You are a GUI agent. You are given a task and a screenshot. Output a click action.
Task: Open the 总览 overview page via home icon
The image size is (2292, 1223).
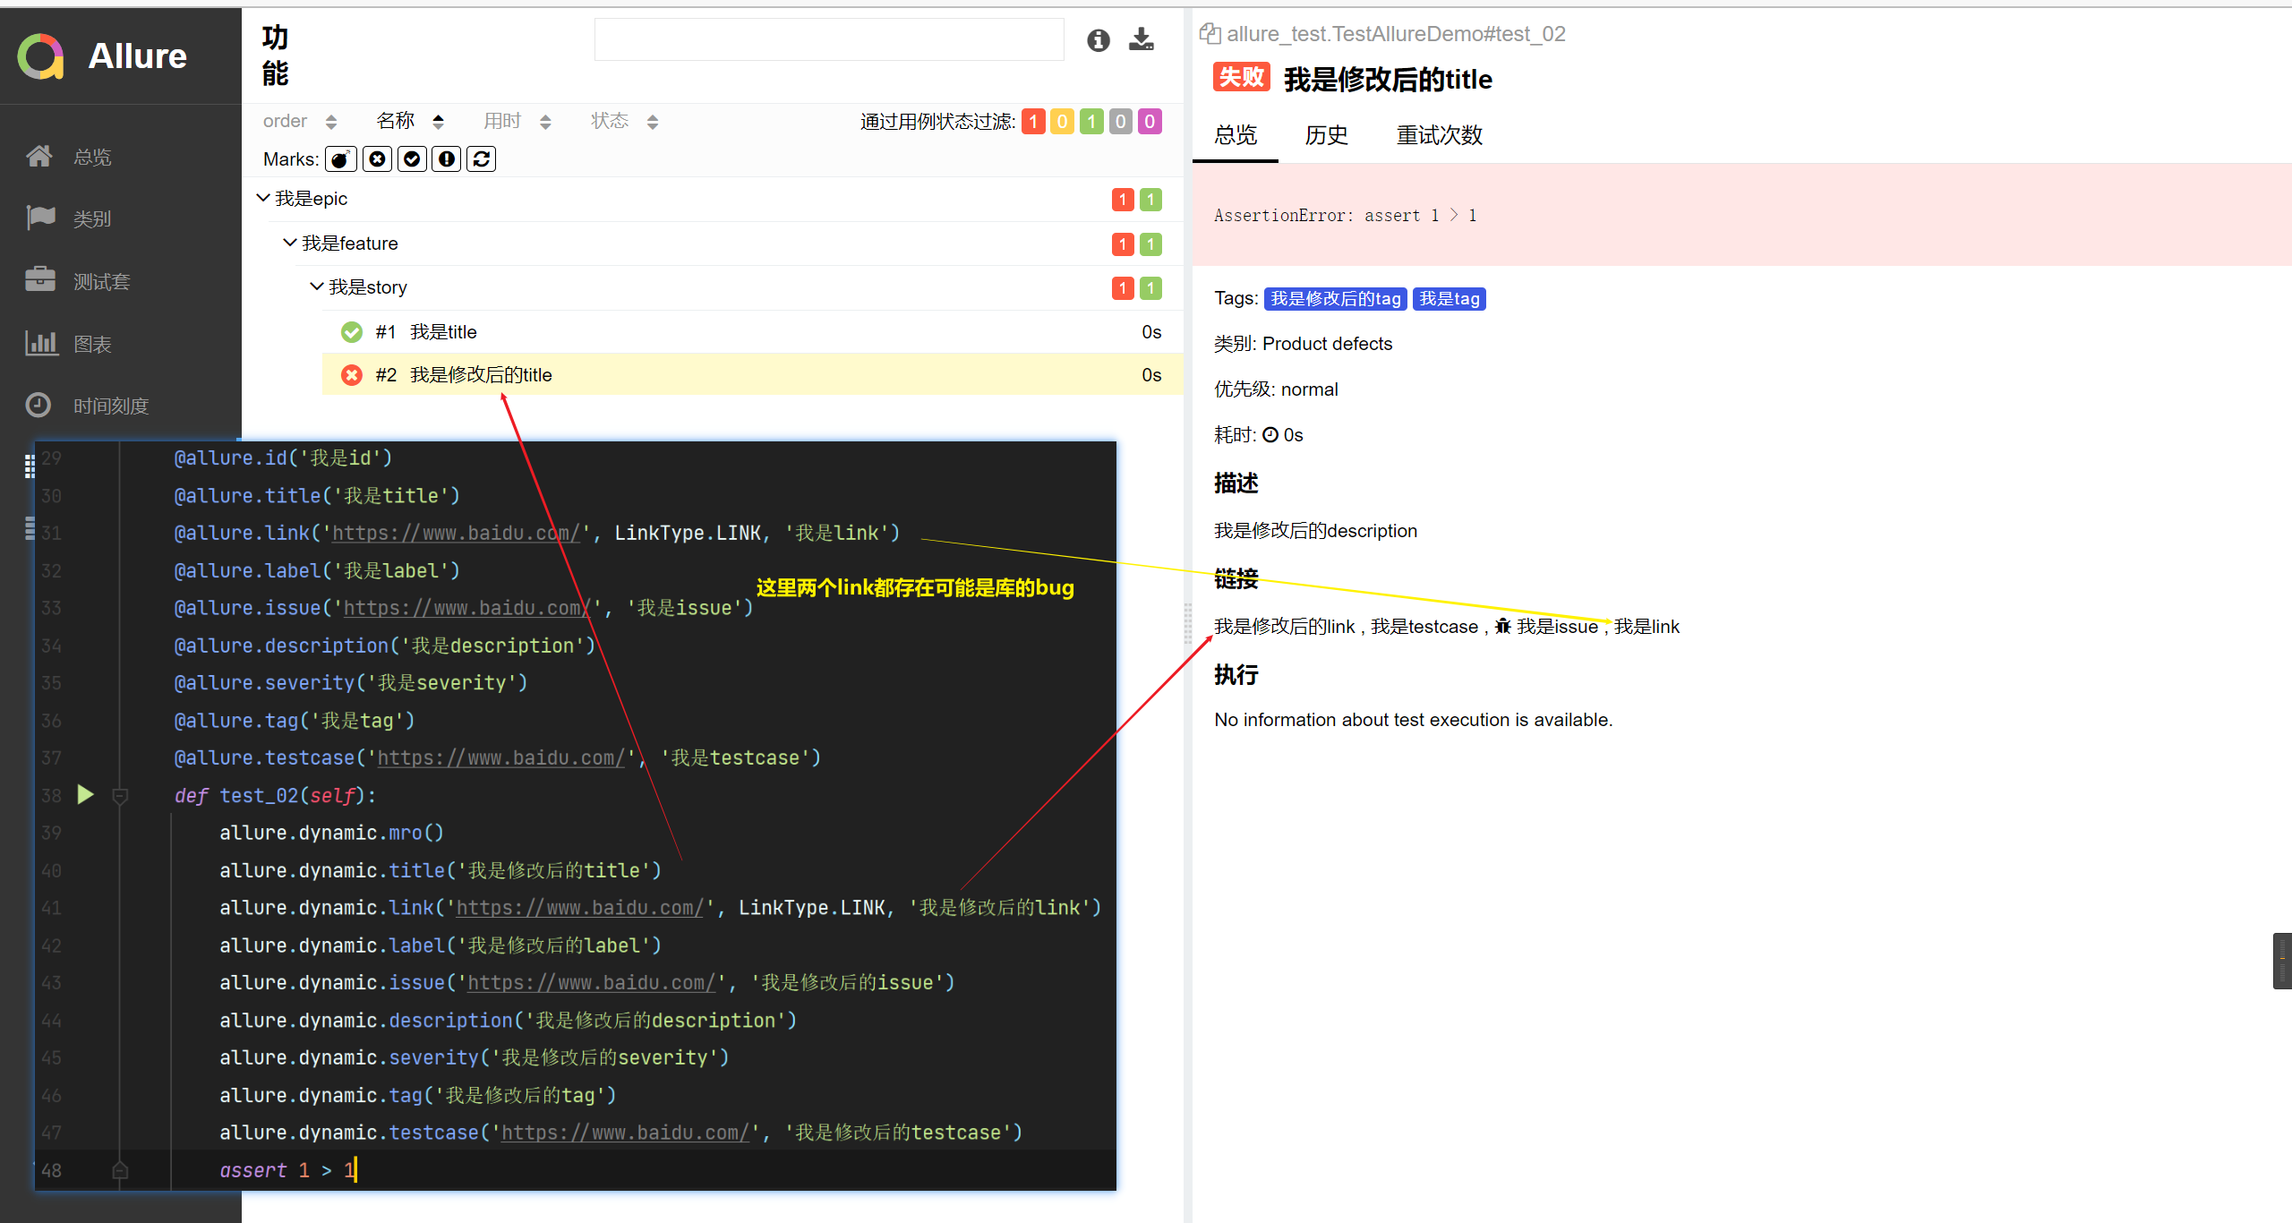tap(40, 156)
